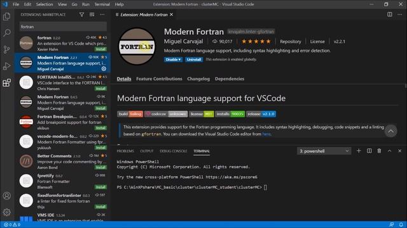Image resolution: width=407 pixels, height=228 pixels.
Task: Install the fprettify extension
Action: coord(100,187)
